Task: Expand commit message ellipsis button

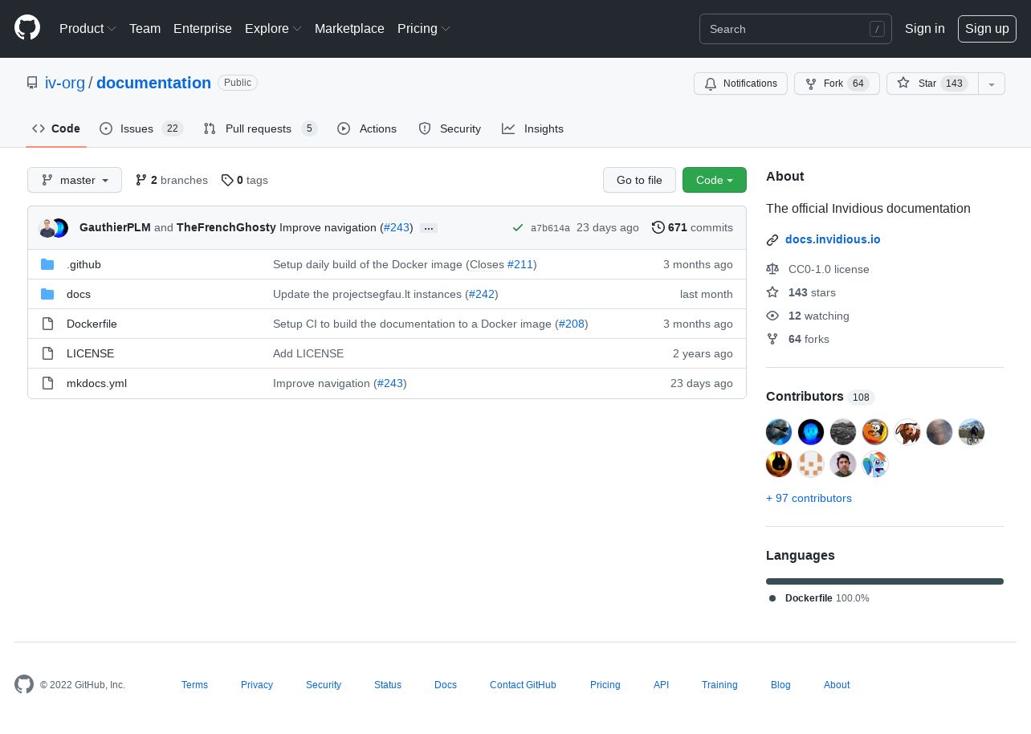Action: 429,228
